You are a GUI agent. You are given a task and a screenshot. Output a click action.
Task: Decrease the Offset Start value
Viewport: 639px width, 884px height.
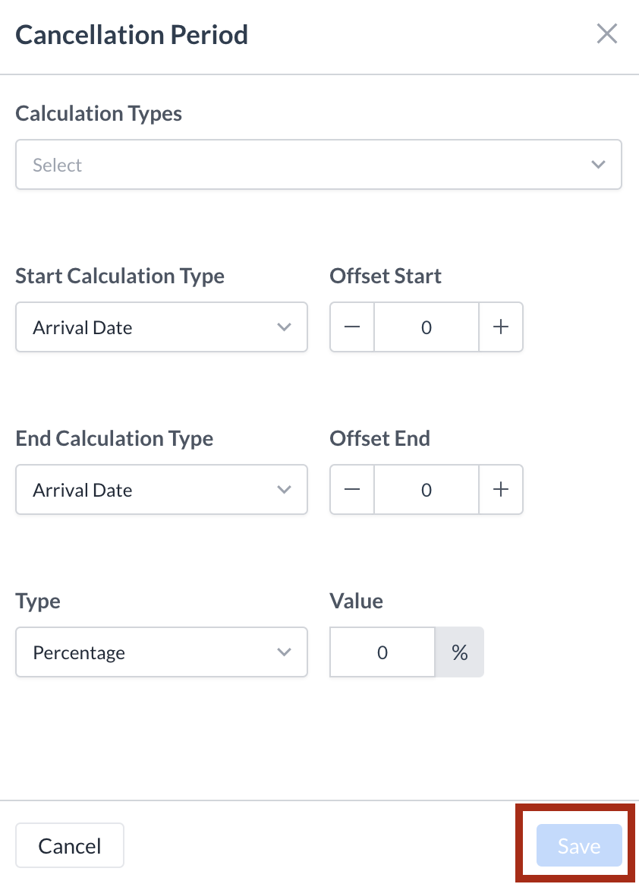click(x=352, y=327)
